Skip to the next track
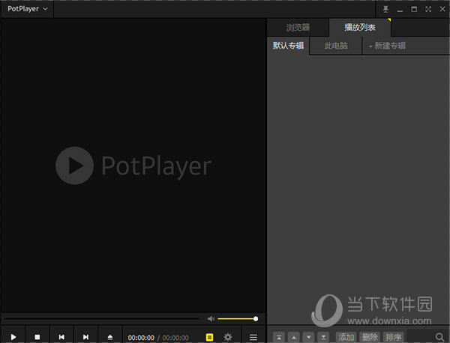The width and height of the screenshot is (450, 343). (85, 337)
